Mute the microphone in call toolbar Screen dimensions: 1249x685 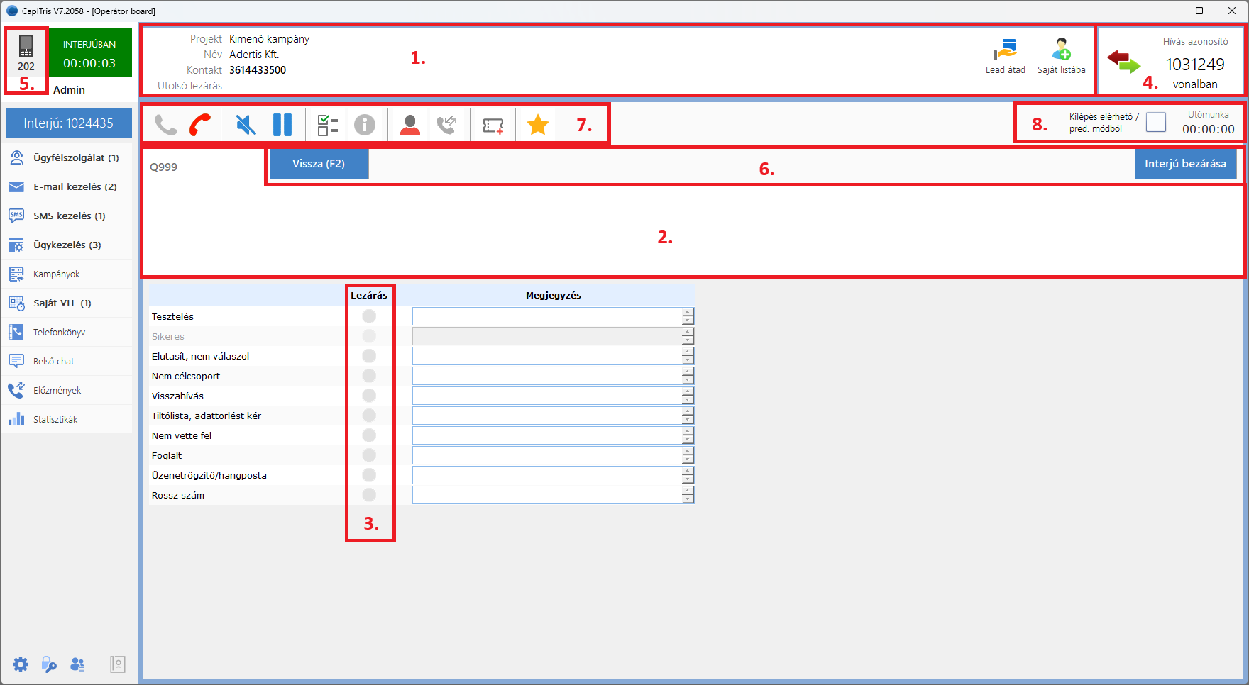246,125
